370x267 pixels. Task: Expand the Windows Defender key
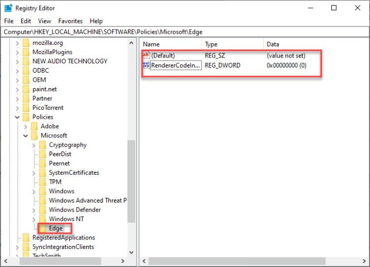(x=34, y=210)
